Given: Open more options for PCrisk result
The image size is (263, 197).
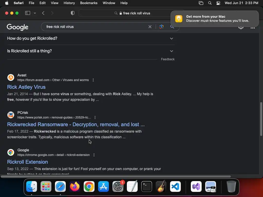Looking at the screenshot, I should pyautogui.click(x=95, y=117).
